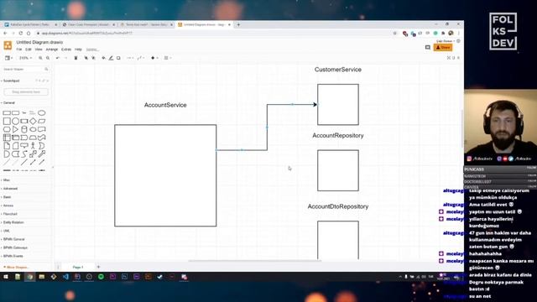Viewport: 537px width, 302px height.
Task: Click the search magnifier in Search Shapes
Action: (47, 69)
